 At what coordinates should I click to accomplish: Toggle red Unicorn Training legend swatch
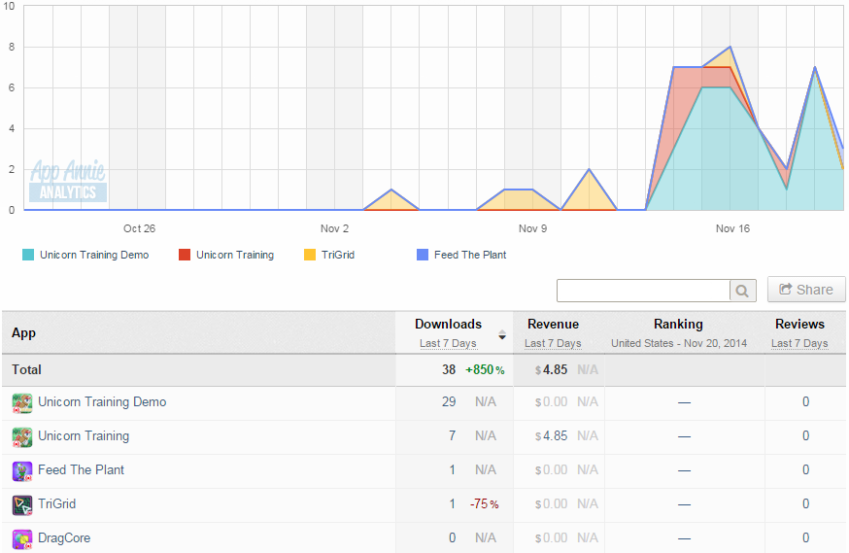[185, 255]
